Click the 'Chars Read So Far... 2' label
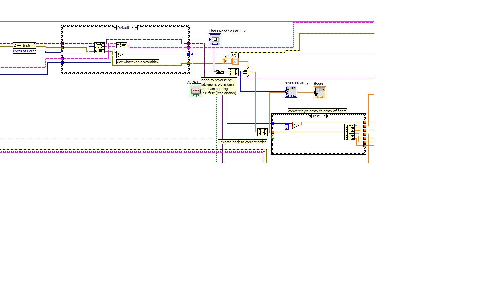 [227, 31]
